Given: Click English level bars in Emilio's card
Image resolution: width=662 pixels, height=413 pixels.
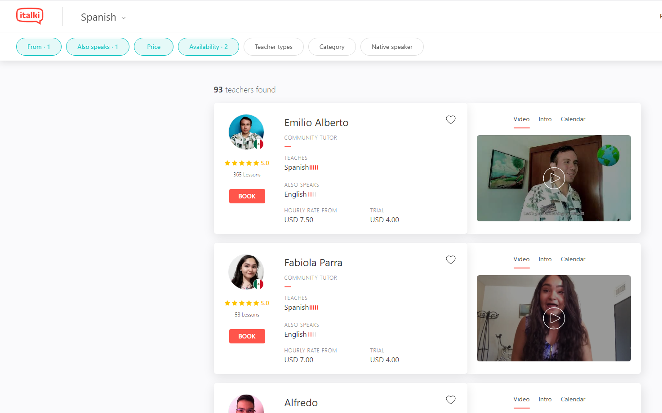Looking at the screenshot, I should [x=312, y=194].
